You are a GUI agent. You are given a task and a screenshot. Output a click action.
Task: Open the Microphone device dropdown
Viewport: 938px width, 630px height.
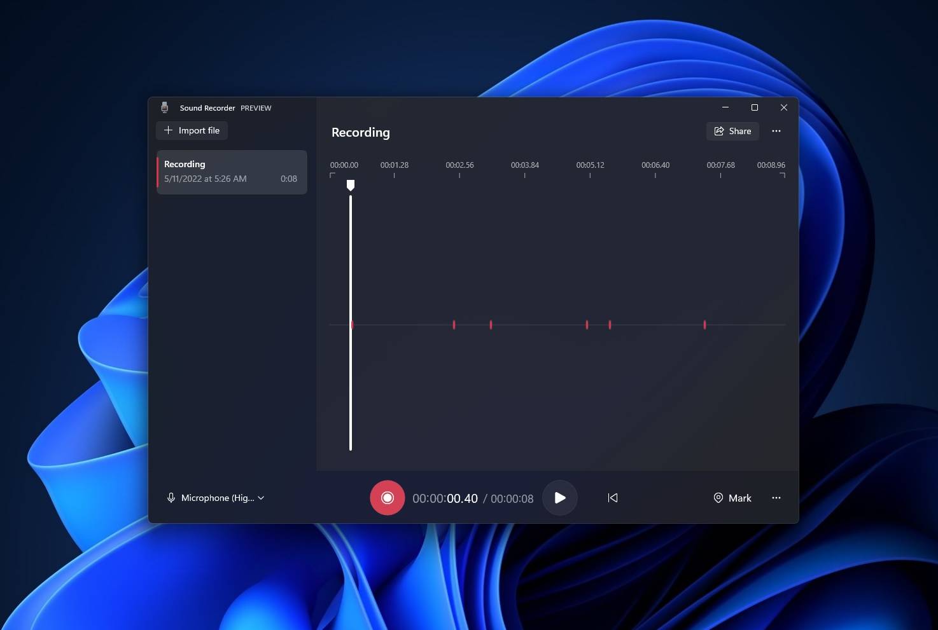point(262,498)
